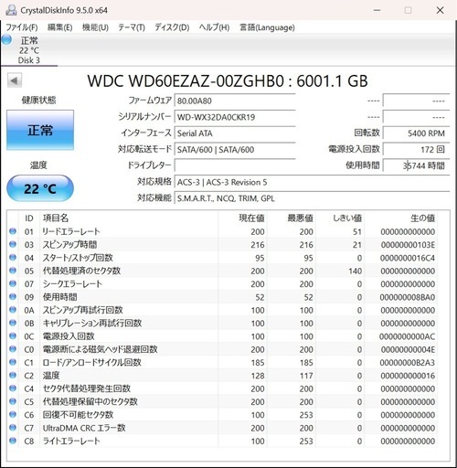This screenshot has height=468, width=457.
Task: Click the blue status orb for Disk 3
Action: click(6, 39)
